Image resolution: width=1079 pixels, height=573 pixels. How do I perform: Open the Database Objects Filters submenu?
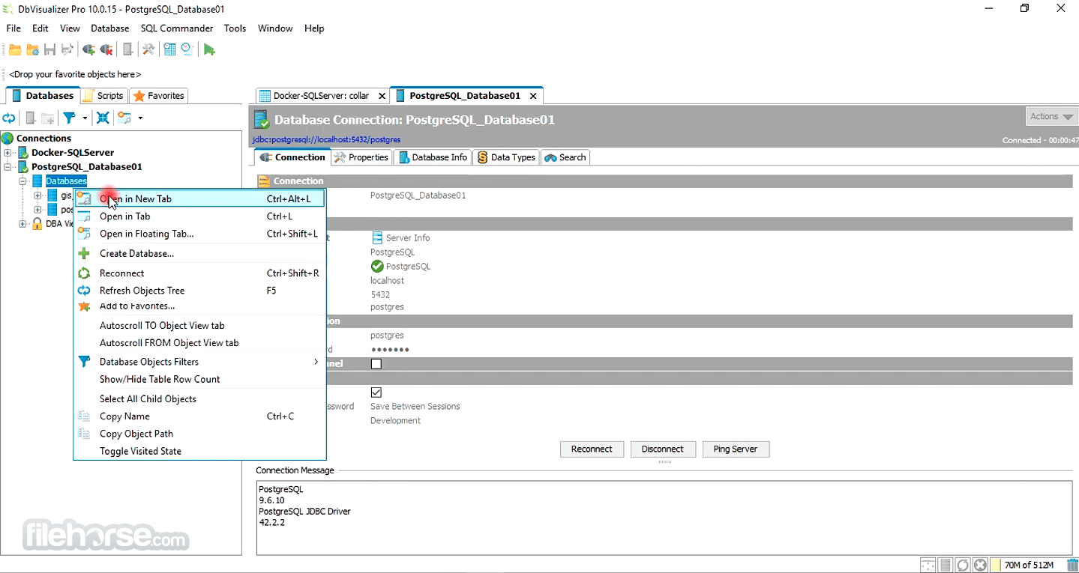[x=199, y=362]
